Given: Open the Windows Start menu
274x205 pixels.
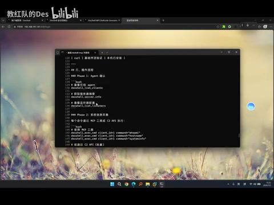Looking at the screenshot, I should [112, 184].
